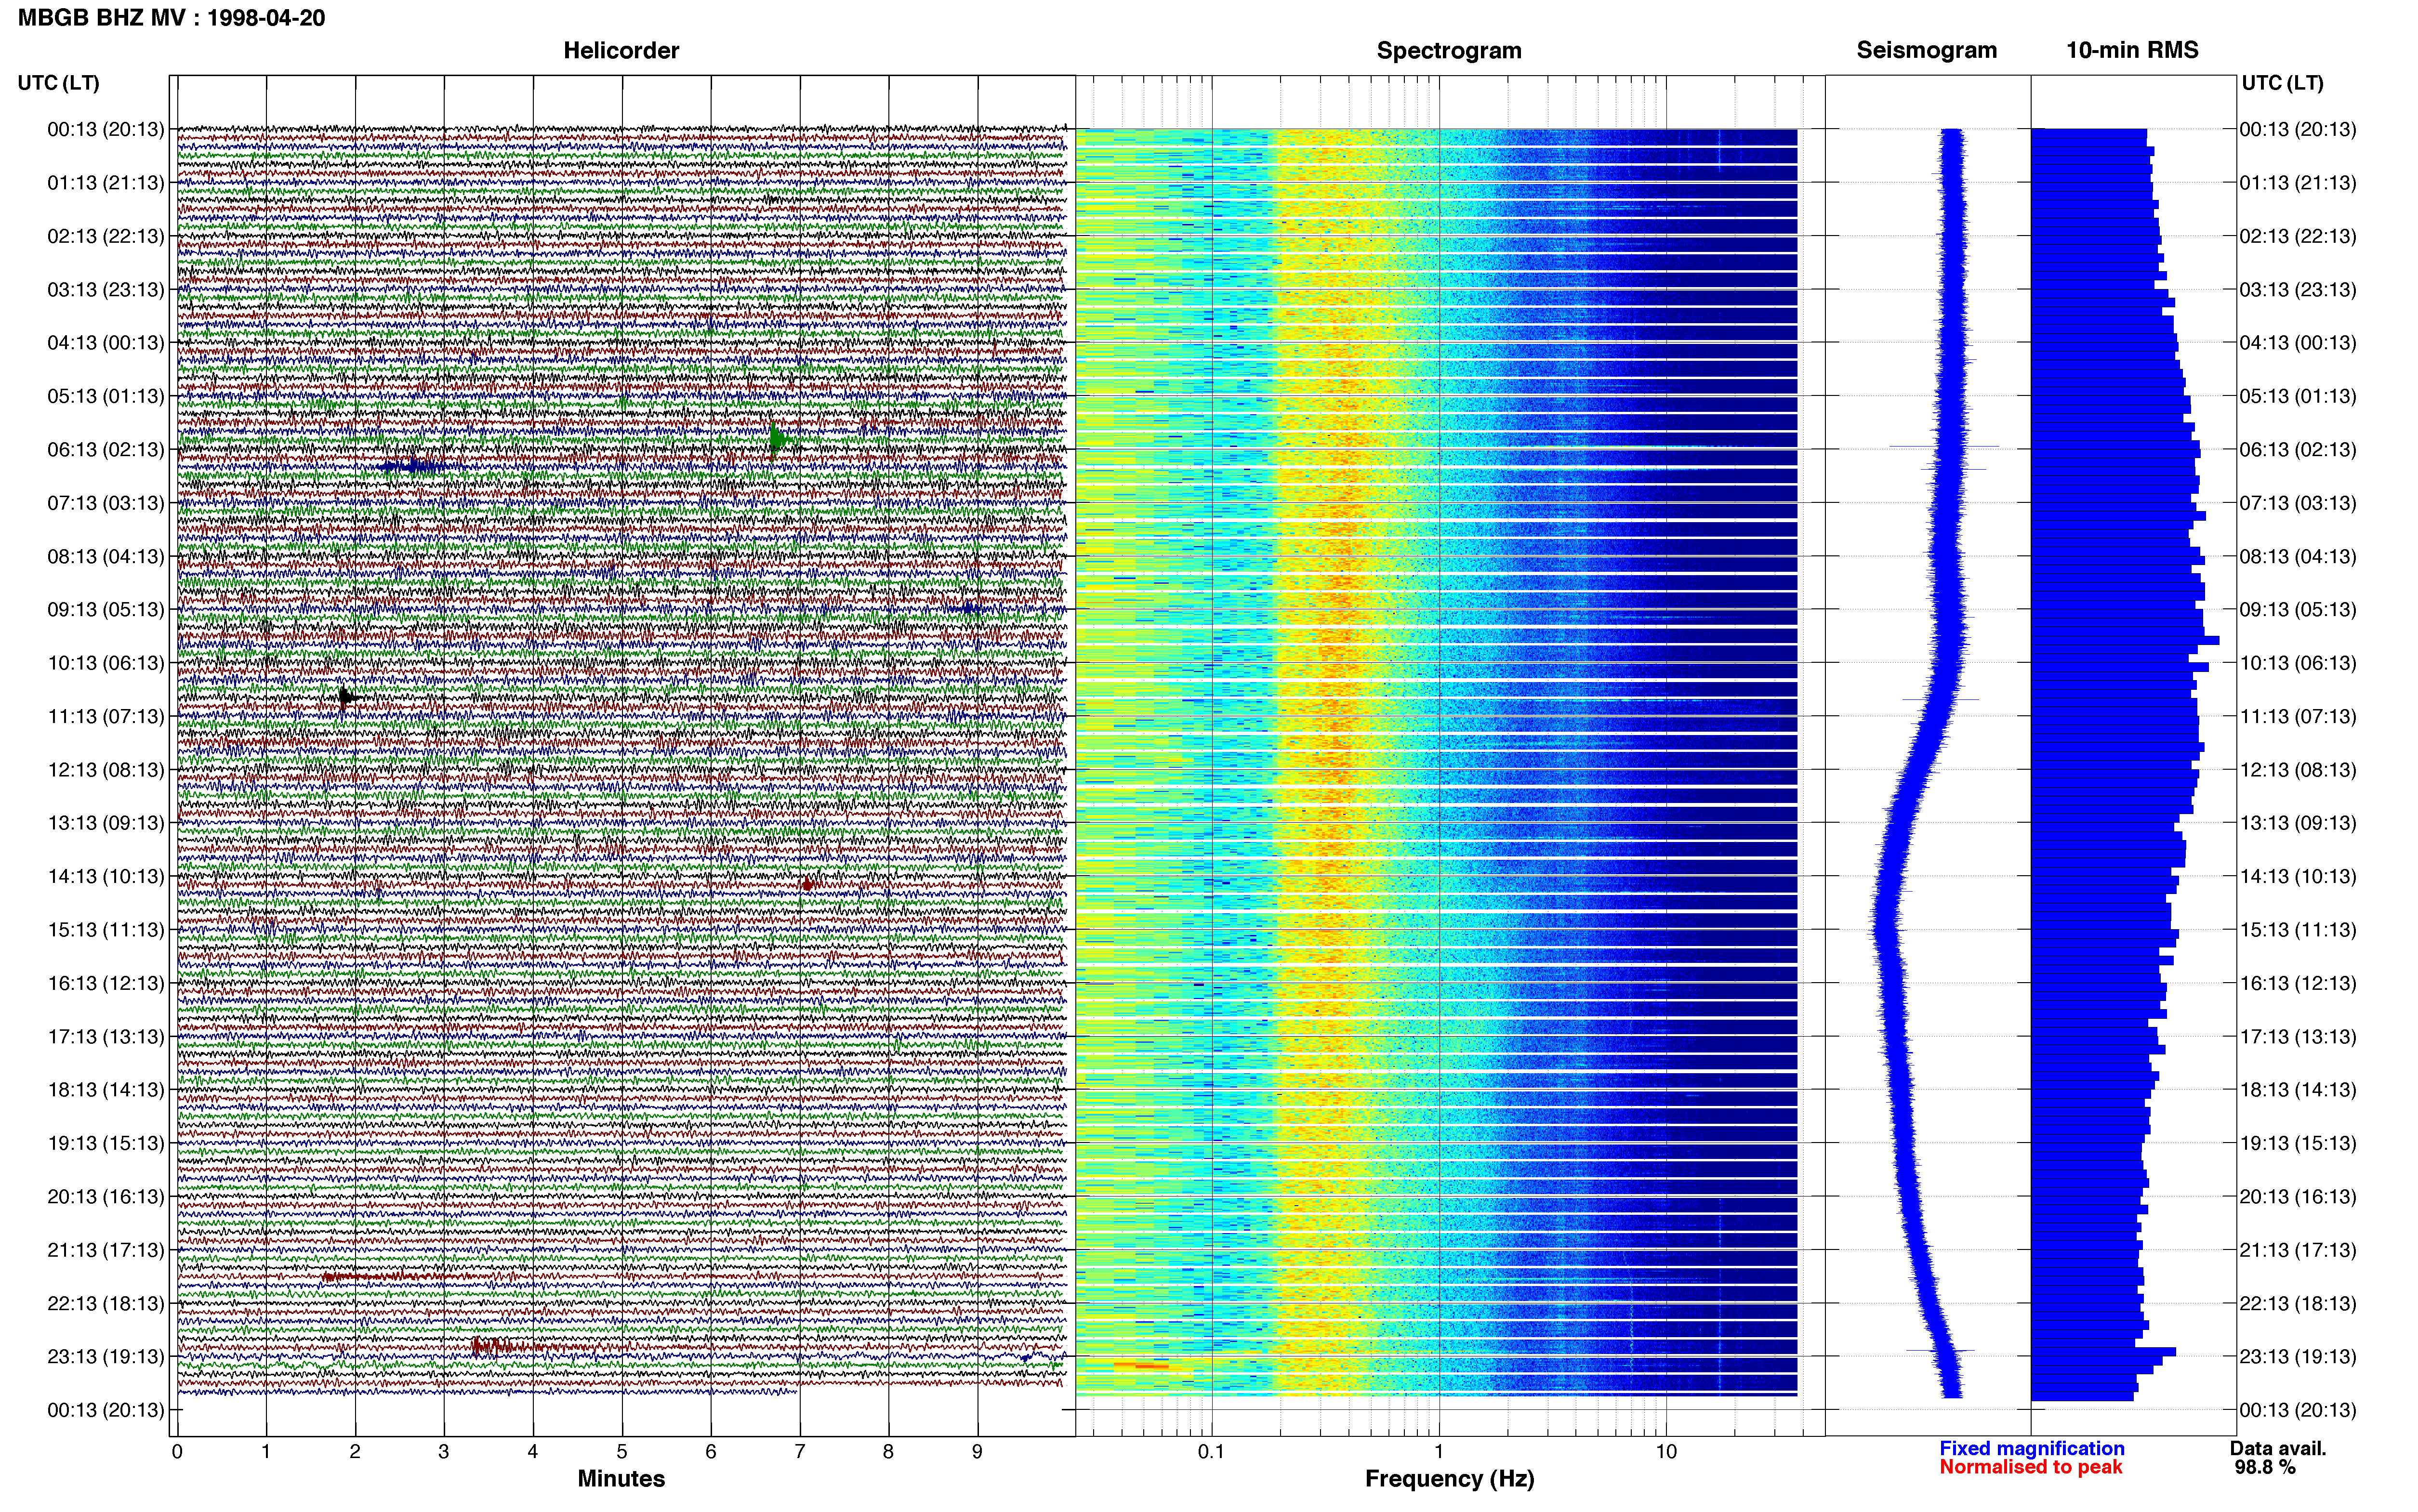Click the 'Frequency (Hz)' x-axis label

(x=1449, y=1479)
